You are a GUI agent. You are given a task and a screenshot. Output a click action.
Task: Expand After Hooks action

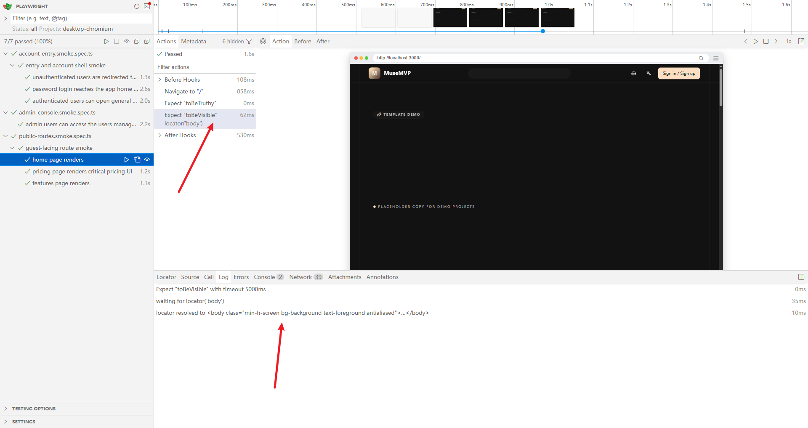pos(159,135)
